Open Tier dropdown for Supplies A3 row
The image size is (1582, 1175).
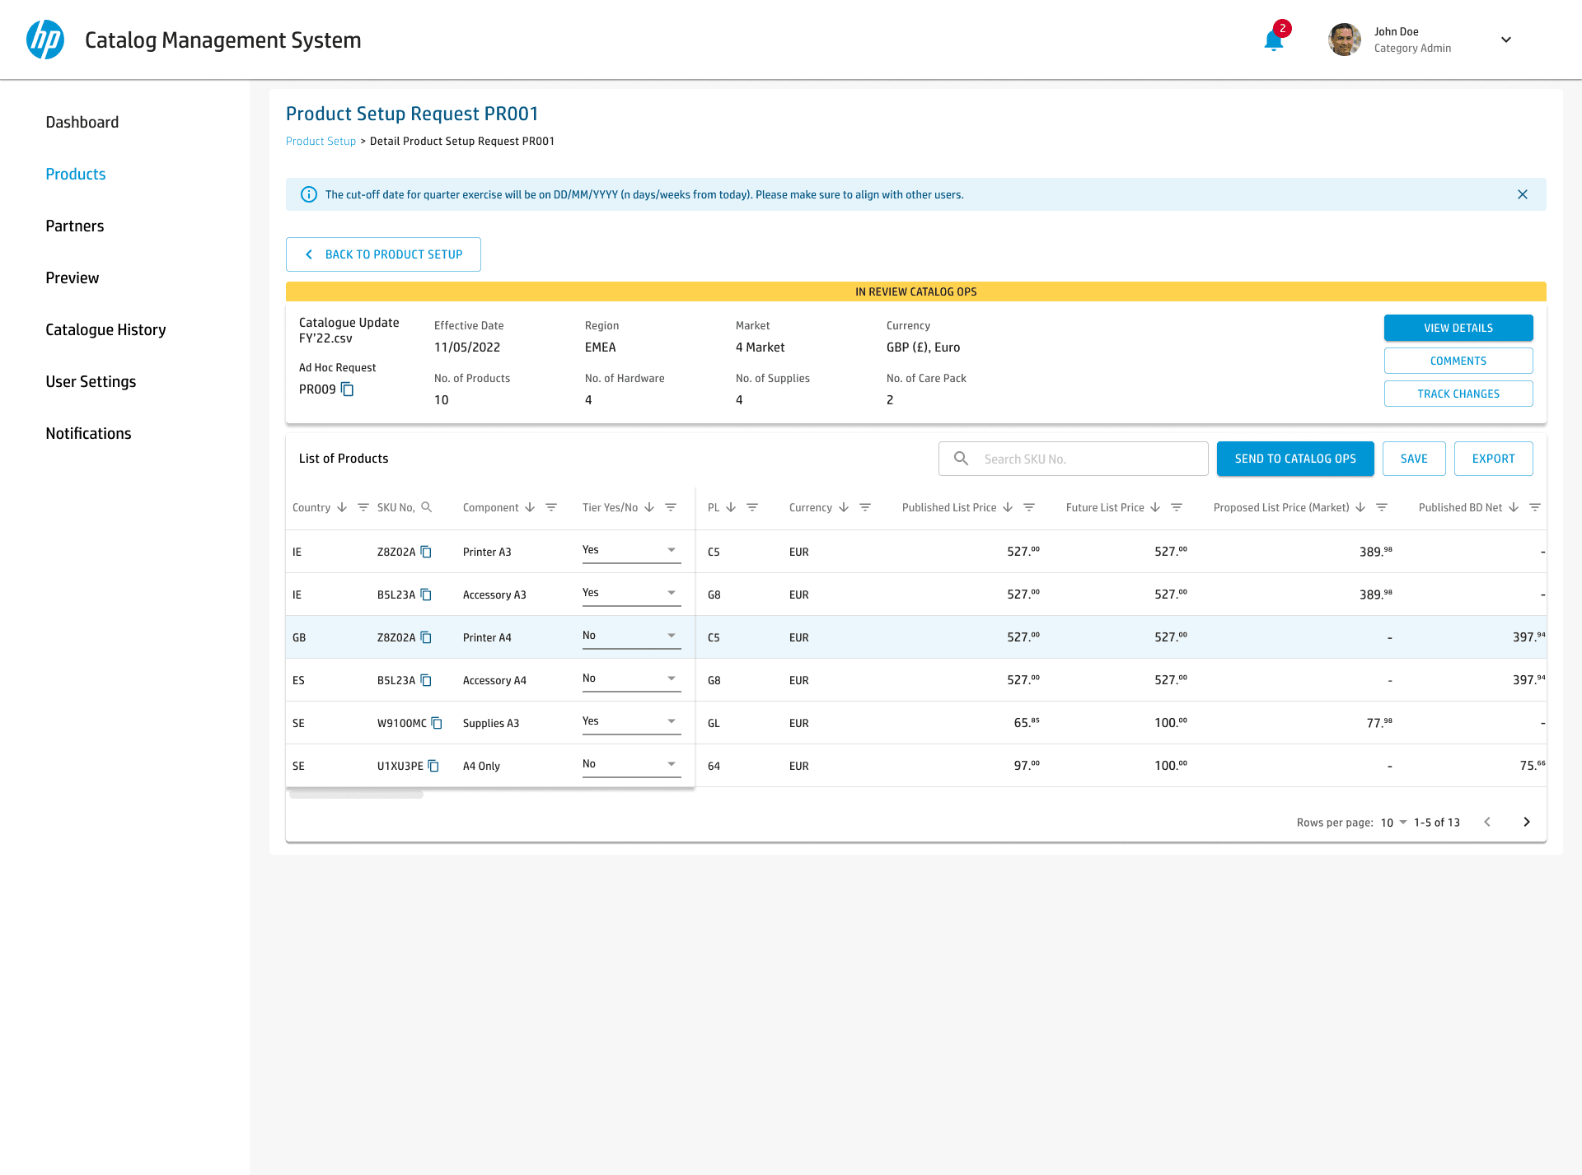tap(631, 722)
